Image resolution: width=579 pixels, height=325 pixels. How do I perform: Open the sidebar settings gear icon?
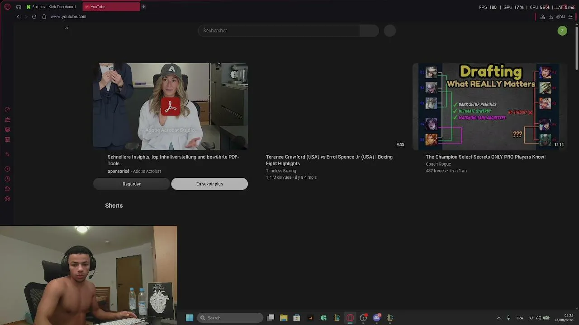7,199
